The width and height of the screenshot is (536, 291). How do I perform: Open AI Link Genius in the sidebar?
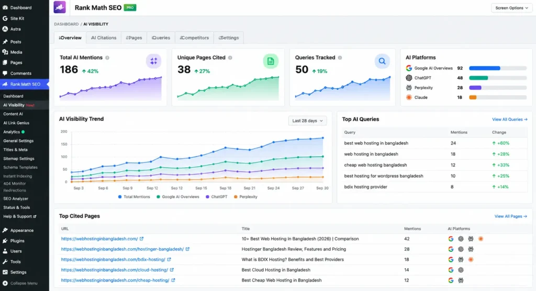click(x=16, y=123)
